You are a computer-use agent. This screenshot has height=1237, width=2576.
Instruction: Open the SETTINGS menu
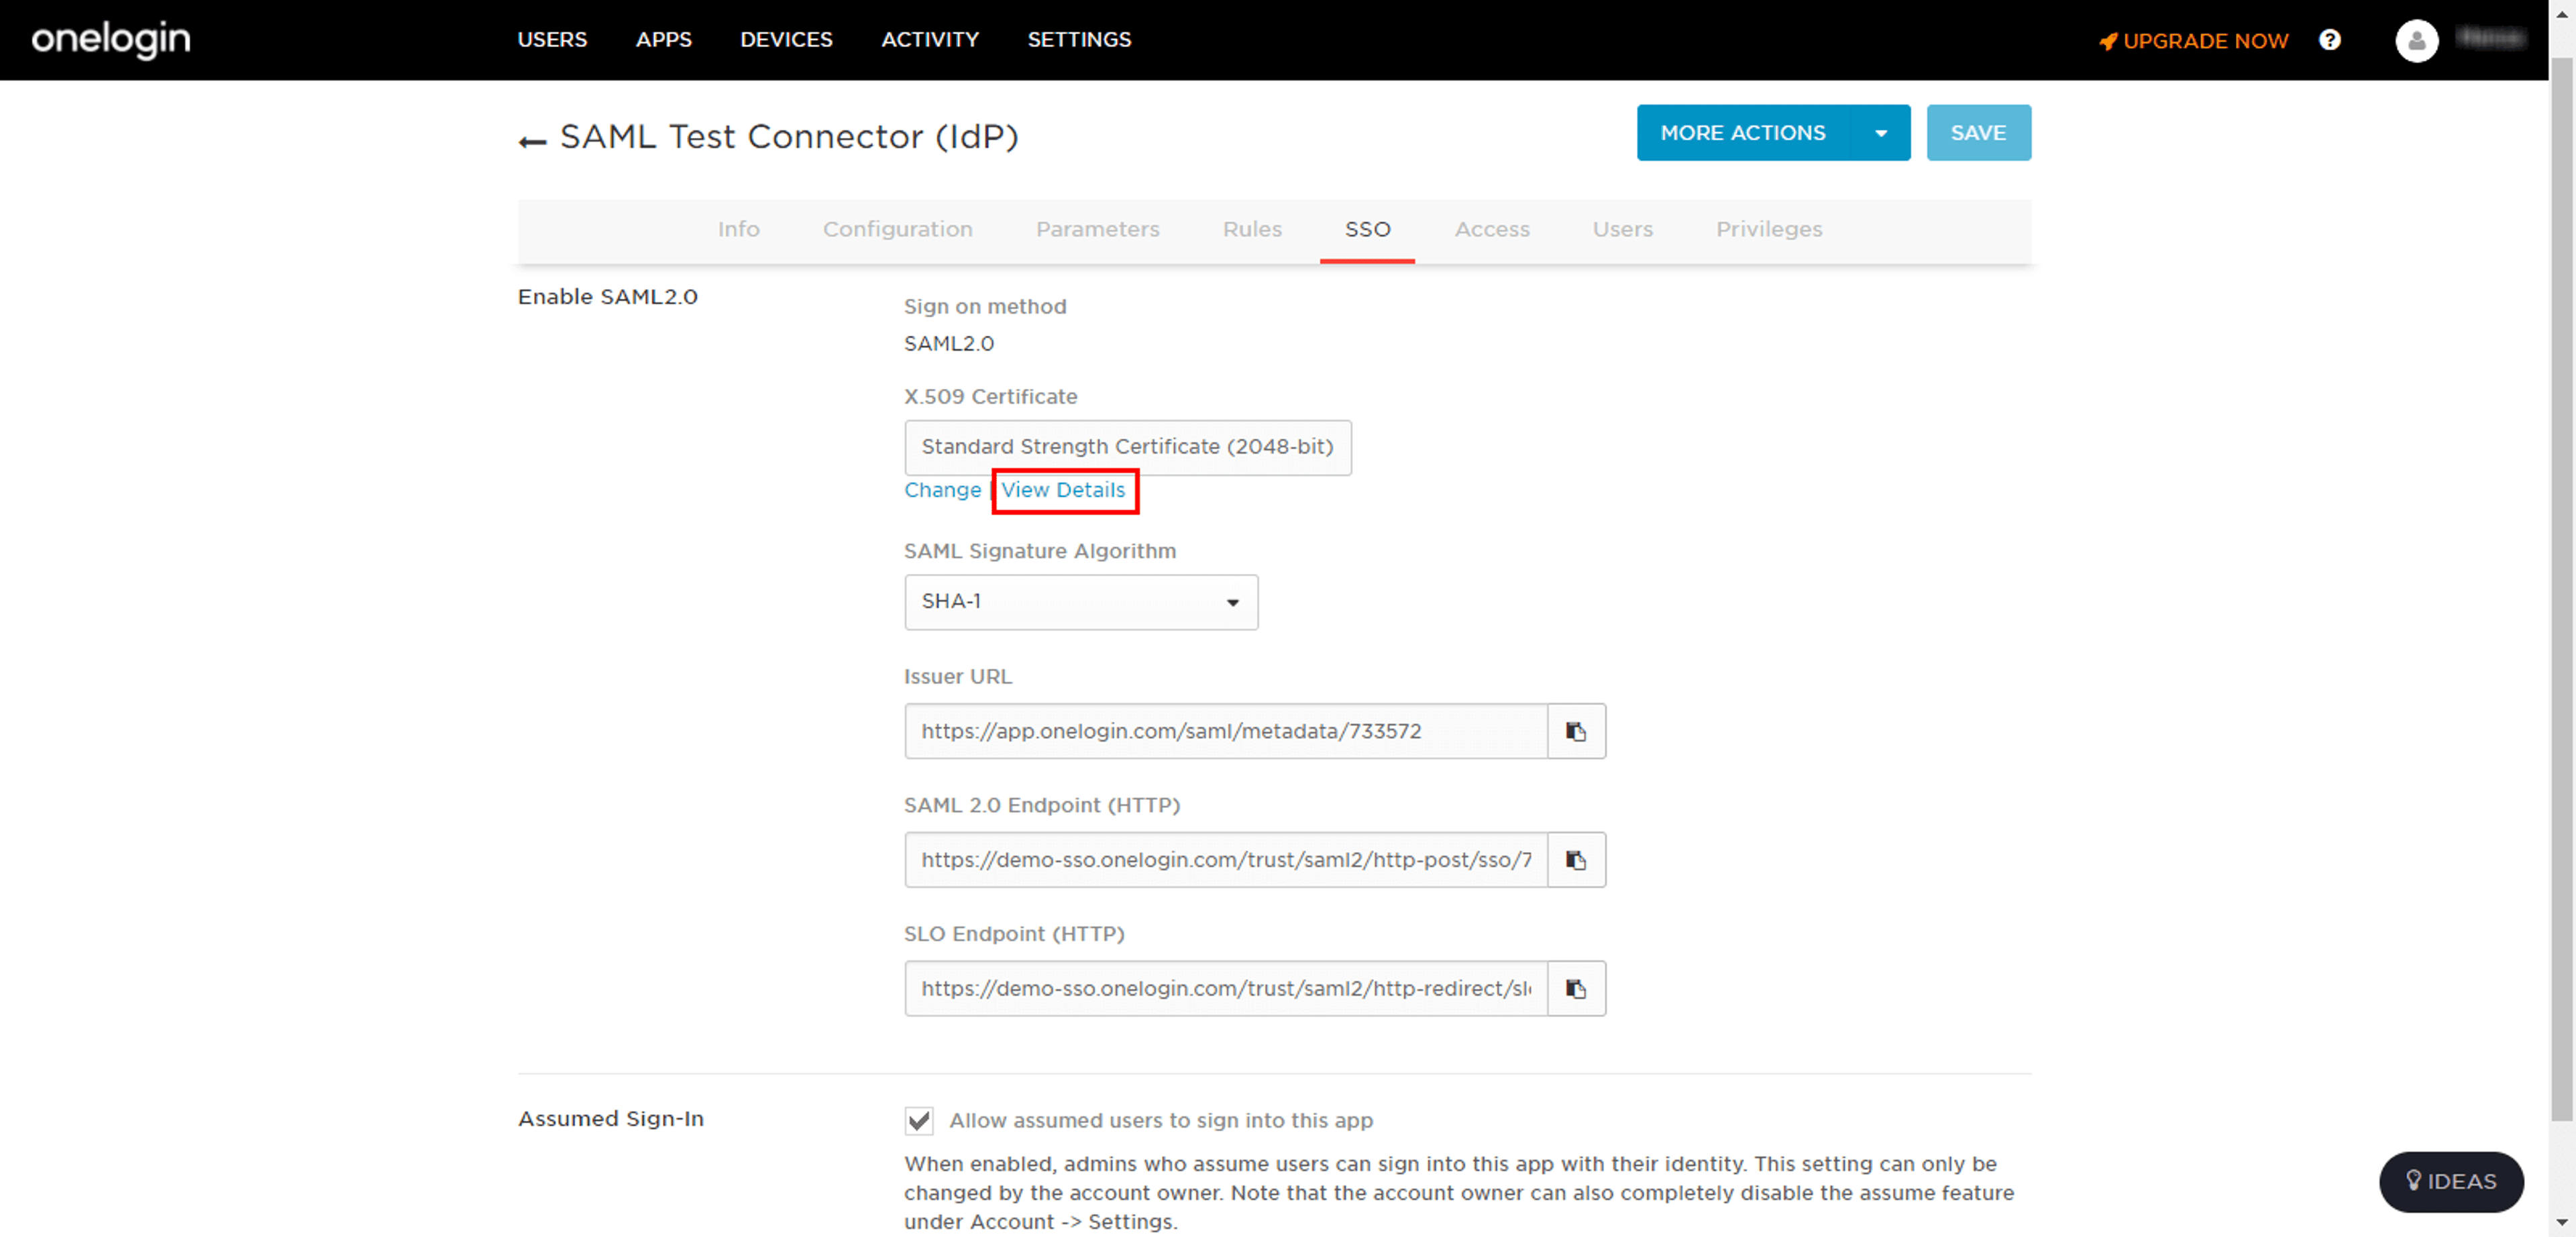coord(1079,40)
